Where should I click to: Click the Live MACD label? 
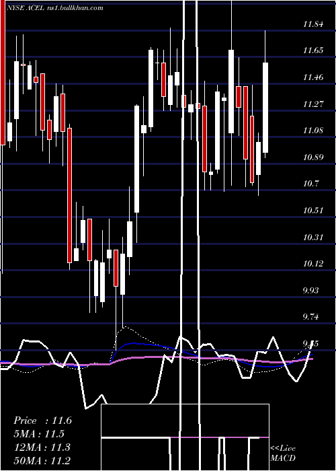pyautogui.click(x=283, y=453)
